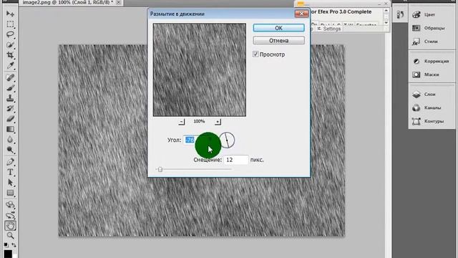The height and width of the screenshot is (258, 458).
Task: Select the Blur tool
Action: click(x=10, y=140)
